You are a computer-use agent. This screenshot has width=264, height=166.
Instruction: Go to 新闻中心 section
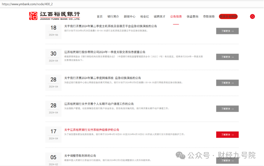click(x=130, y=16)
